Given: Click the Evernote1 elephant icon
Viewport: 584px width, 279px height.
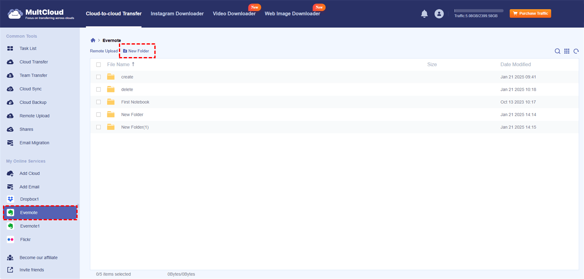Looking at the screenshot, I should click(x=10, y=226).
